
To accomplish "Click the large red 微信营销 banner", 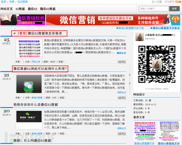I will pos(113,20).
